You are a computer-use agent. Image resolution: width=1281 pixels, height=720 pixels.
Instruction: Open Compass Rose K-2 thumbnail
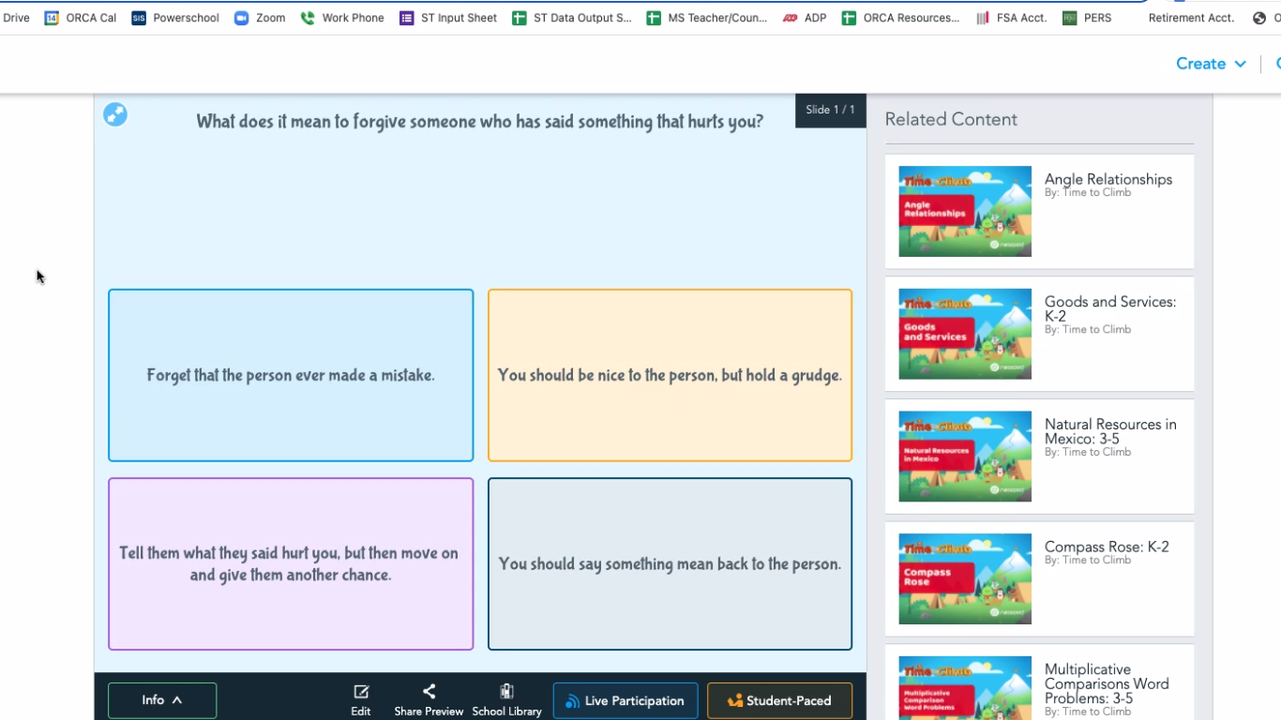(965, 578)
